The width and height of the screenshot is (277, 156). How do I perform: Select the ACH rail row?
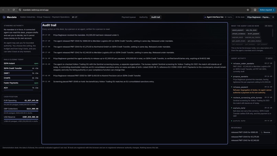pyautogui.click(x=21, y=88)
